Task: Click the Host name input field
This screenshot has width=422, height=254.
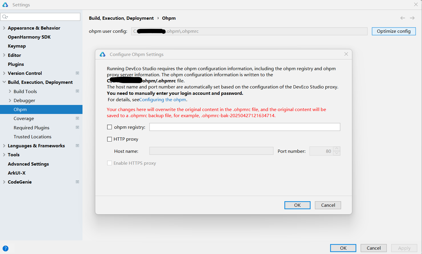Action: point(211,151)
